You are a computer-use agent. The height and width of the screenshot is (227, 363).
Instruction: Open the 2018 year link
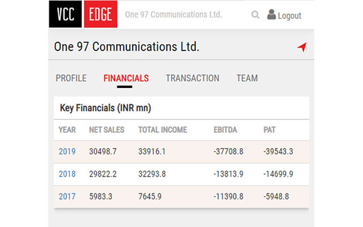tap(67, 174)
